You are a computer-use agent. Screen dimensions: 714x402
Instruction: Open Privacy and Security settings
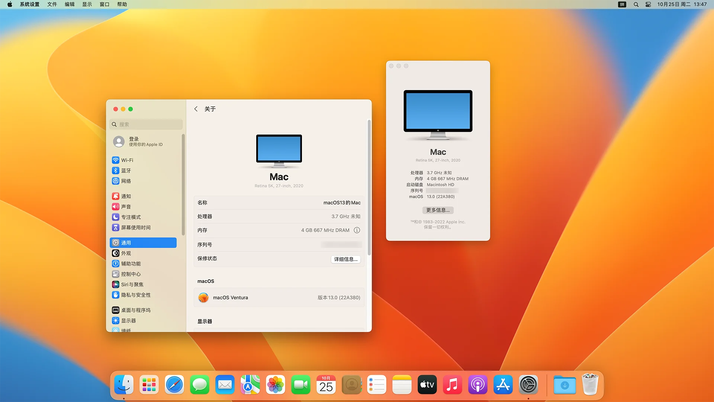(x=135, y=295)
